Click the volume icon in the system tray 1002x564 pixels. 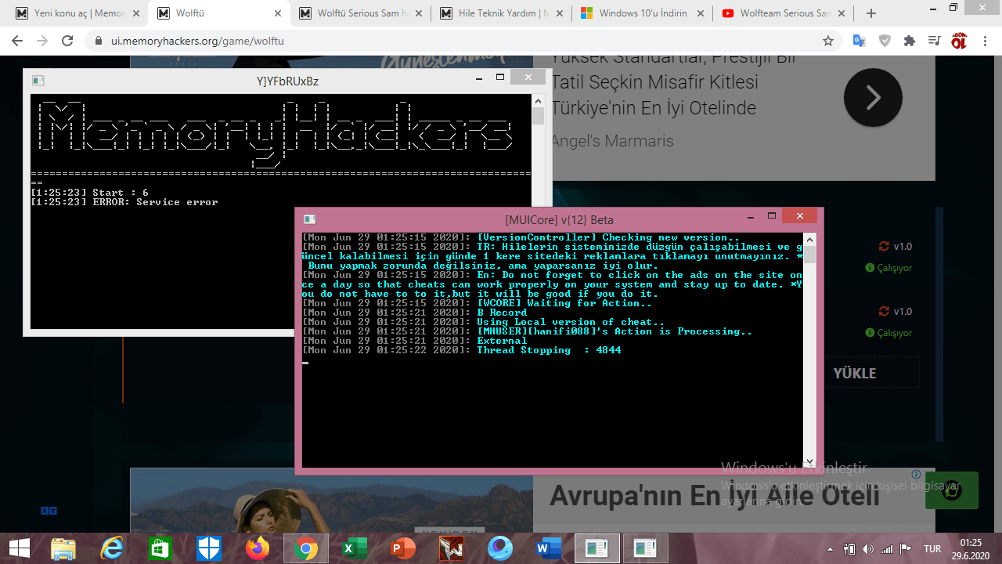point(867,548)
